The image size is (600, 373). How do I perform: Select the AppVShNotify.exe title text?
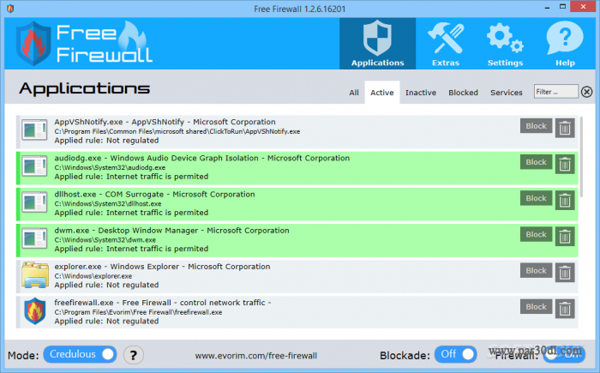[x=165, y=122]
